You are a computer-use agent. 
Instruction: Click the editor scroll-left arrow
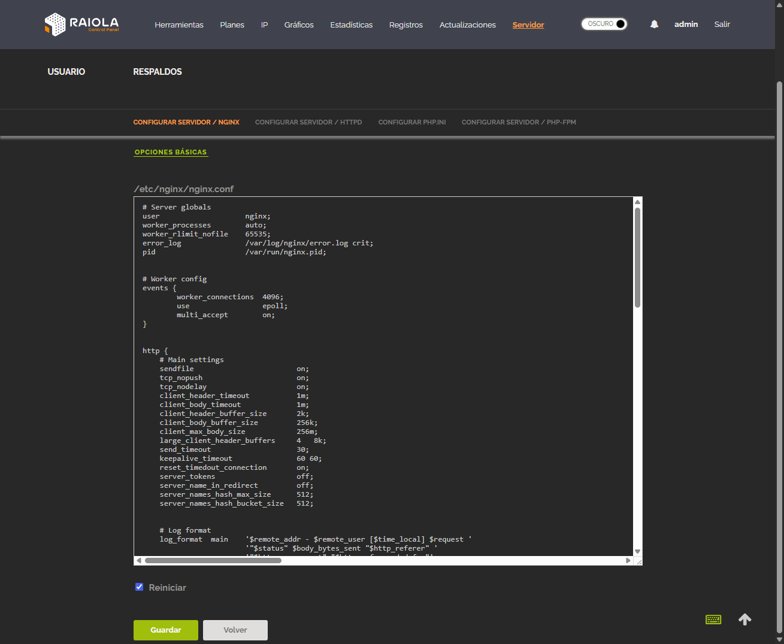139,561
